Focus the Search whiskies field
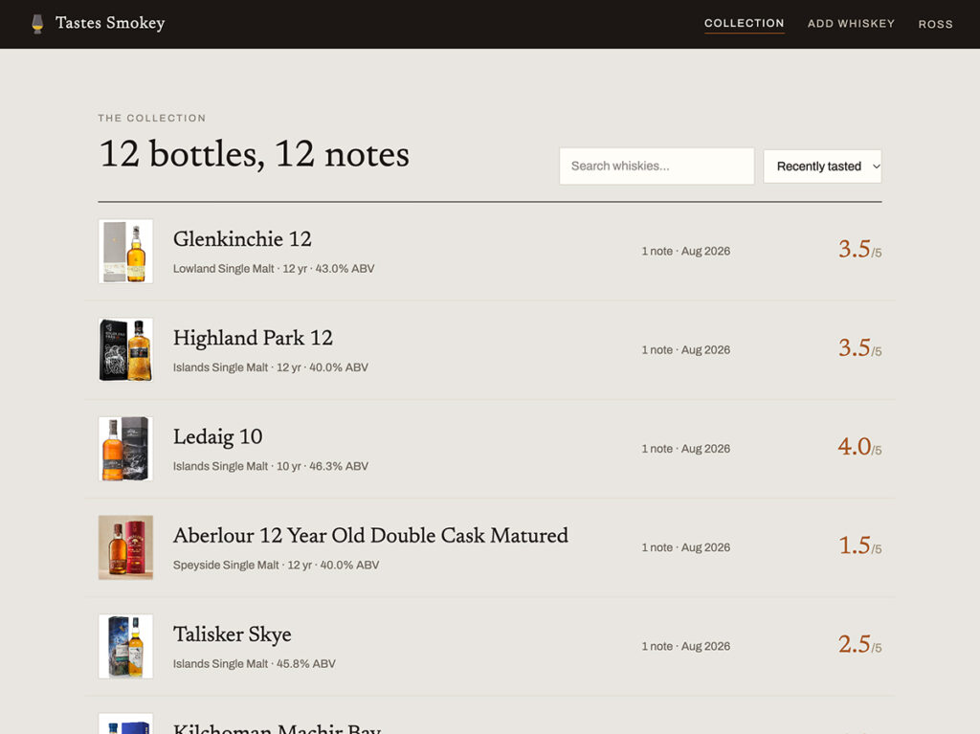 tap(657, 167)
